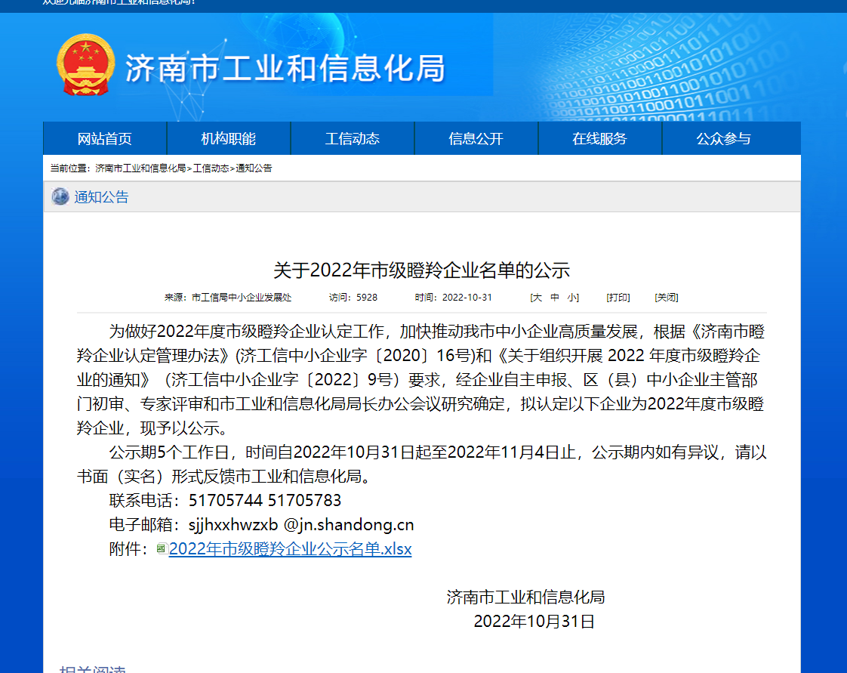Open the 机构职能 menu
The height and width of the screenshot is (673, 847).
click(229, 138)
